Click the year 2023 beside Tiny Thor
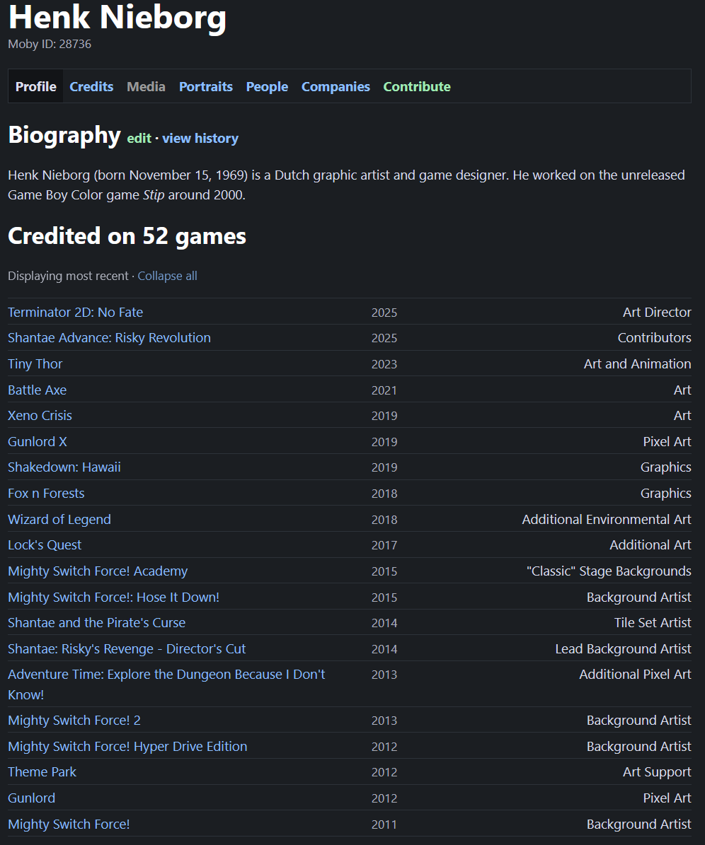 pos(384,364)
